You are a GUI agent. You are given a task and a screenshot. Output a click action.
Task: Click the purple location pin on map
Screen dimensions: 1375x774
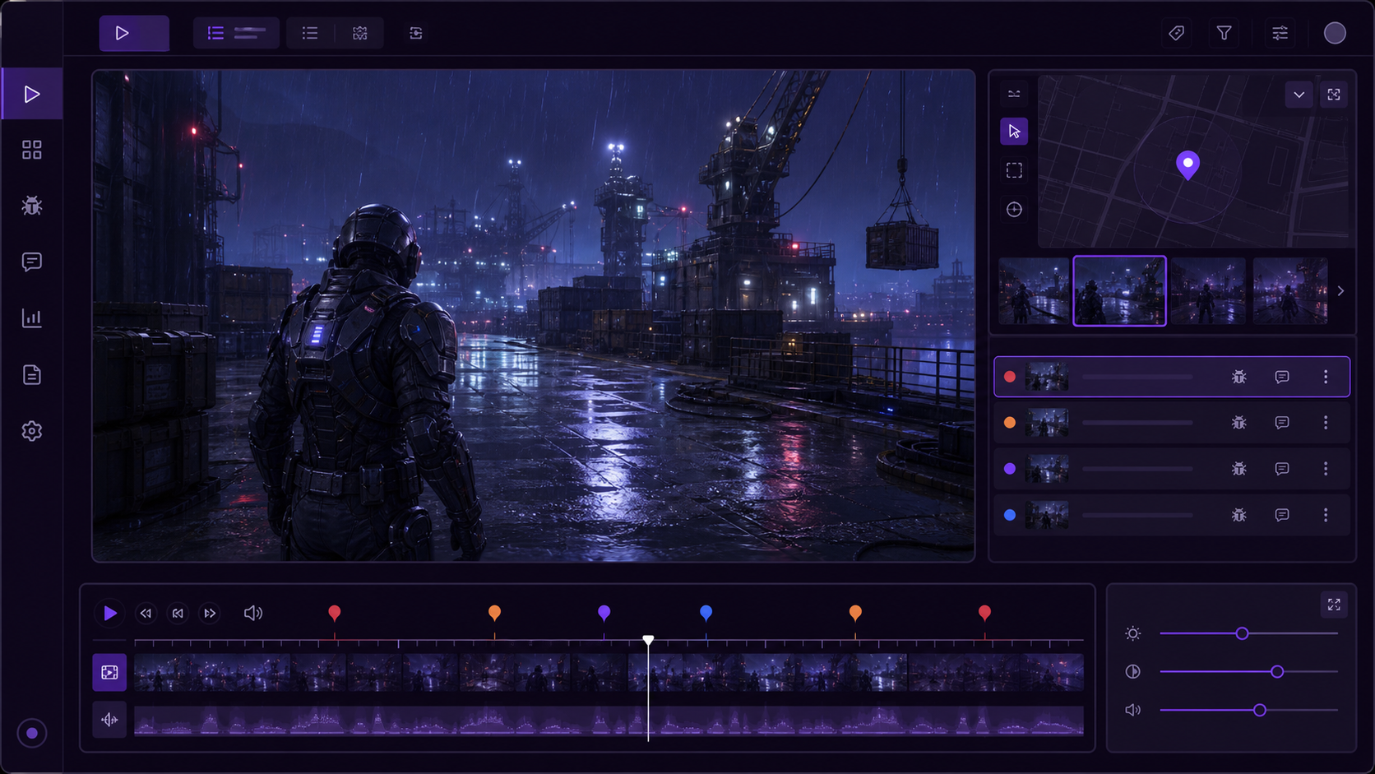pos(1187,165)
